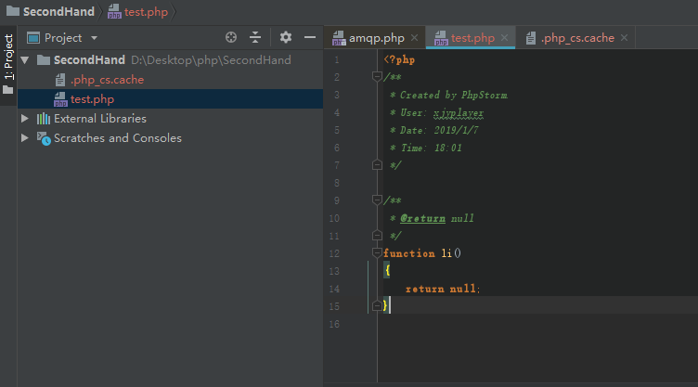Hide the Project tool window

point(310,37)
